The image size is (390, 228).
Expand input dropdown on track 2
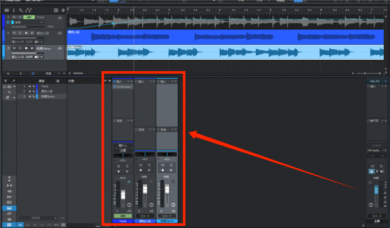point(41,41)
